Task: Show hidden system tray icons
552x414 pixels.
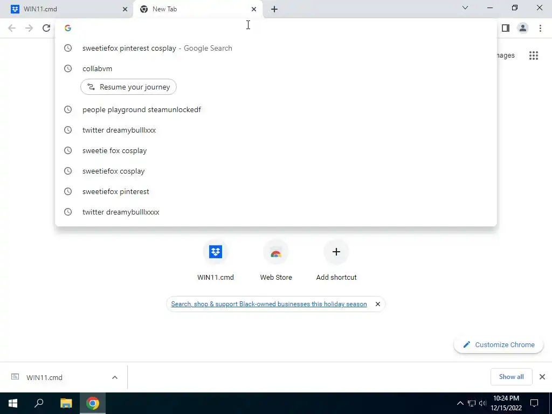Action: click(x=460, y=403)
